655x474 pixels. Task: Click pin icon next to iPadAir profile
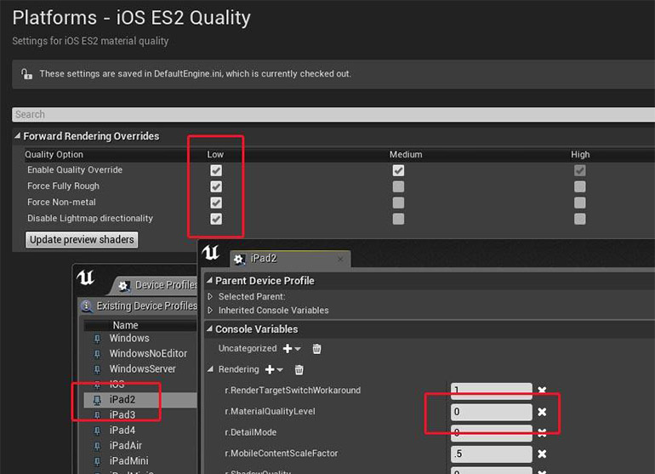(97, 447)
